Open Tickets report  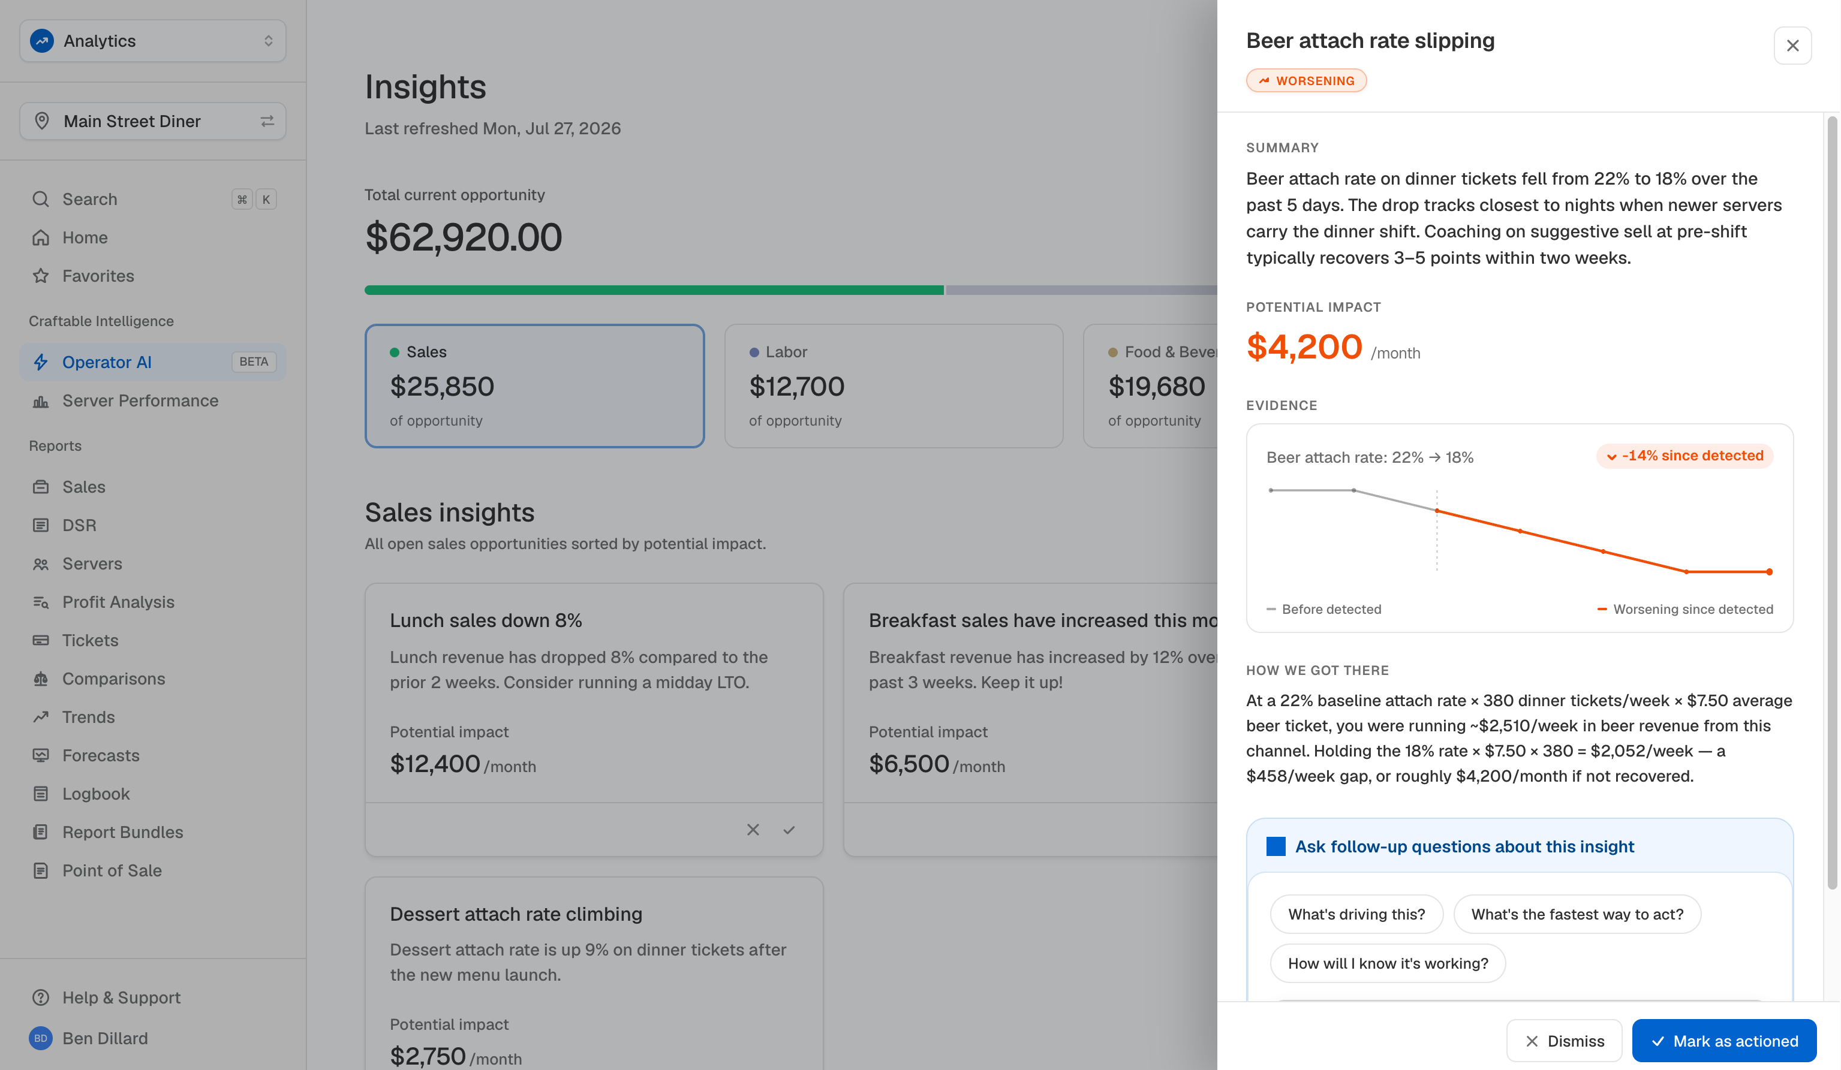tap(153, 641)
